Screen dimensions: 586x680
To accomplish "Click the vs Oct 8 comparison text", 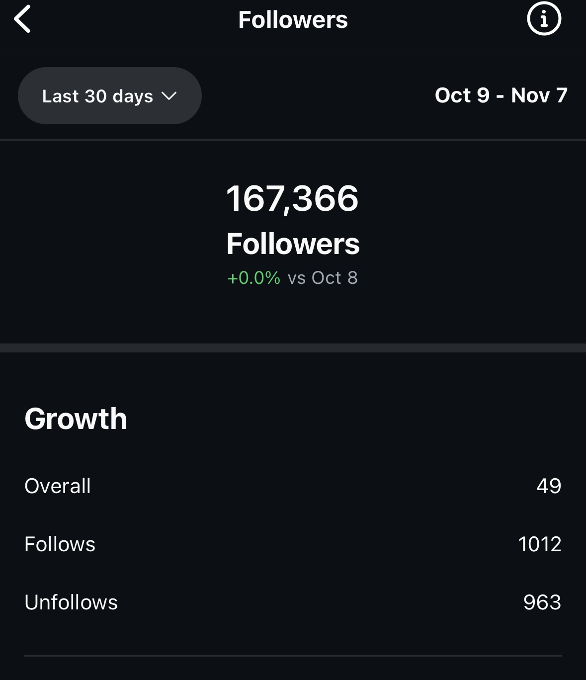I will 323,278.
